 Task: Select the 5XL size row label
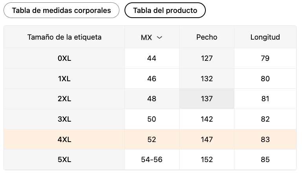pyautogui.click(x=64, y=160)
